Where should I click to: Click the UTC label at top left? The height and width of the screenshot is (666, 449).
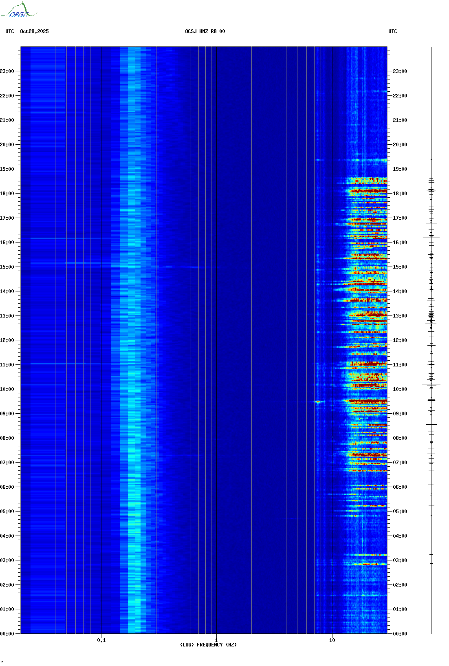click(10, 31)
